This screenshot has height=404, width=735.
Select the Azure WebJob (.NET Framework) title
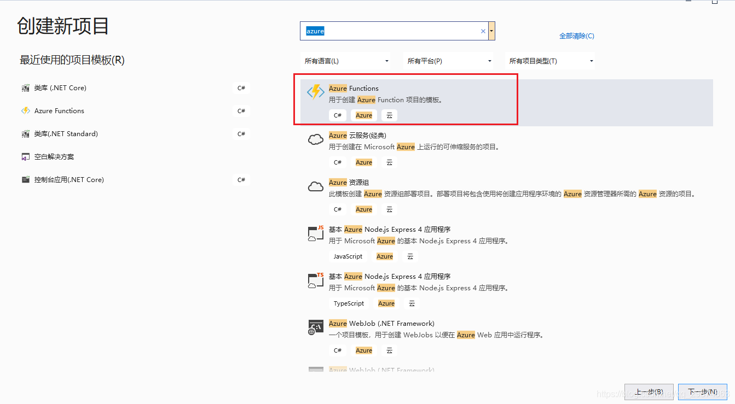381,324
